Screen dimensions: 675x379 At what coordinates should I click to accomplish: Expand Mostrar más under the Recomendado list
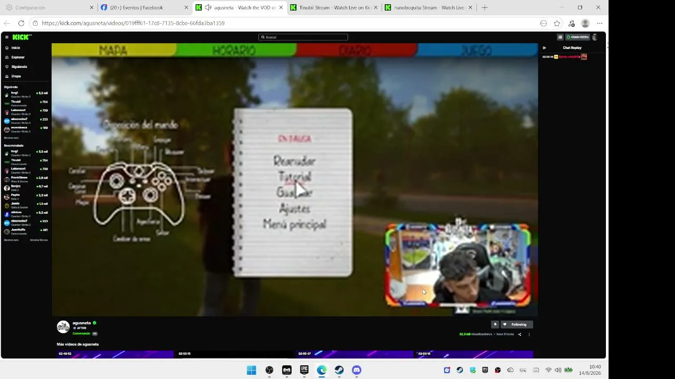click(x=11, y=240)
